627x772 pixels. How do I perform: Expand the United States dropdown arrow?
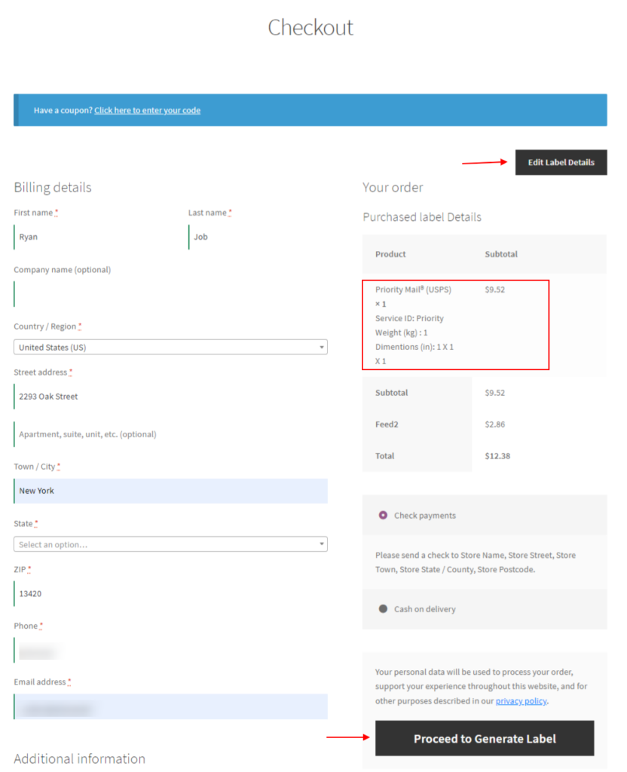point(323,347)
